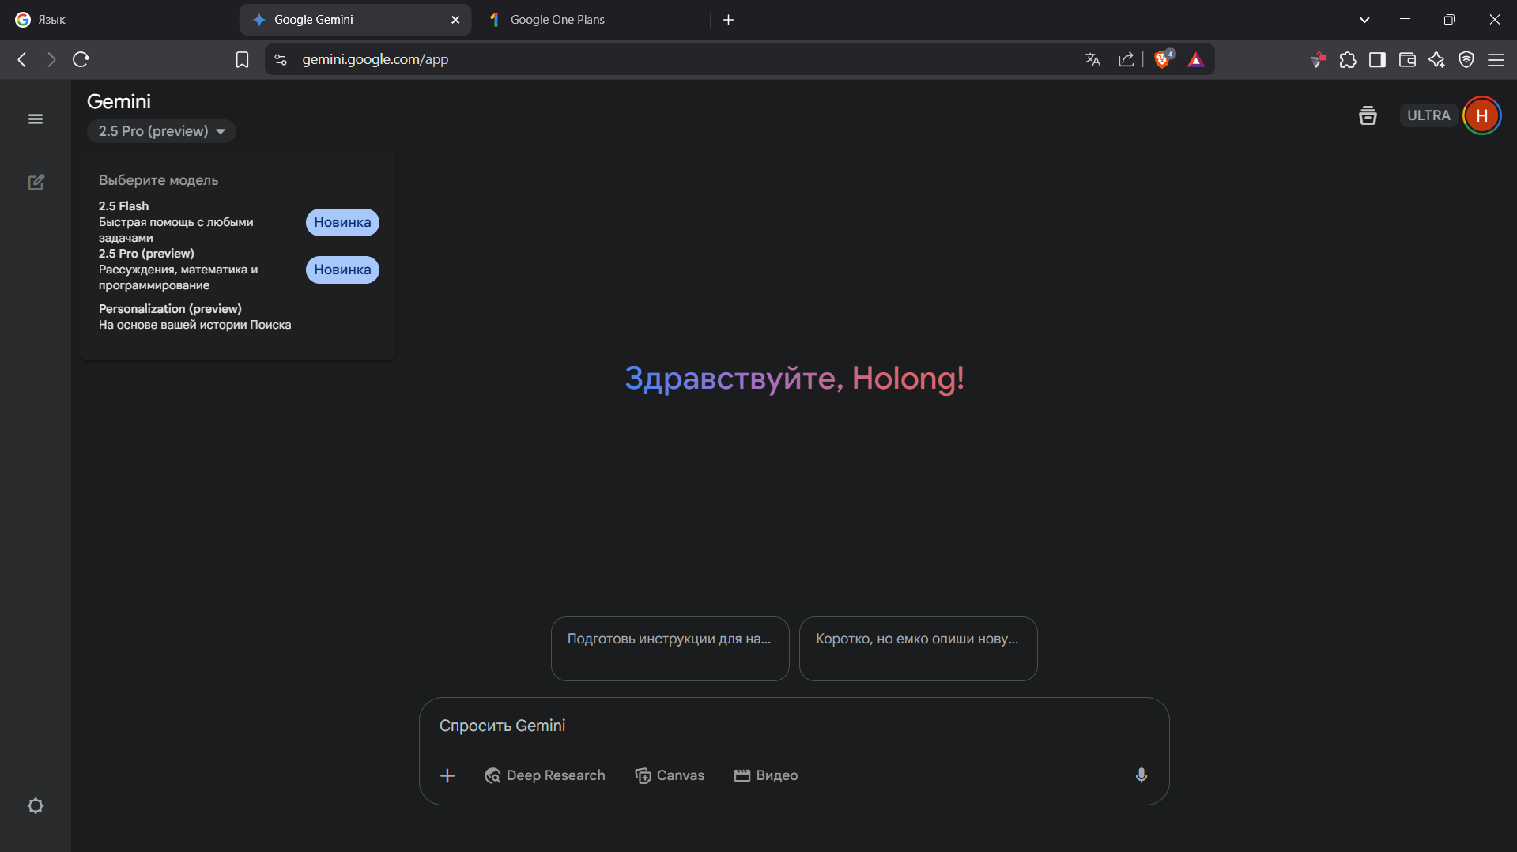The height and width of the screenshot is (852, 1517).
Task: Switch to the Google One Plans tab
Action: click(557, 20)
